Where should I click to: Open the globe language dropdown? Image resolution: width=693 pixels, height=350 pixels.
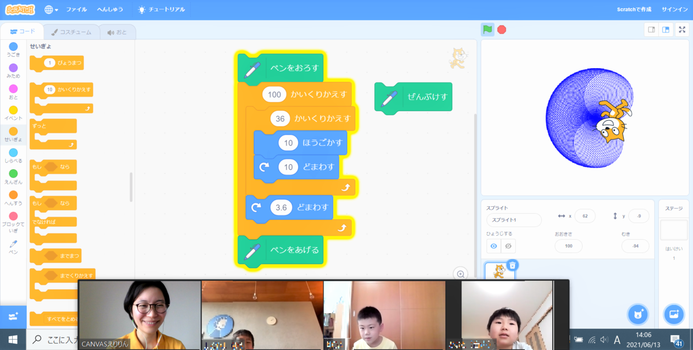(x=51, y=10)
